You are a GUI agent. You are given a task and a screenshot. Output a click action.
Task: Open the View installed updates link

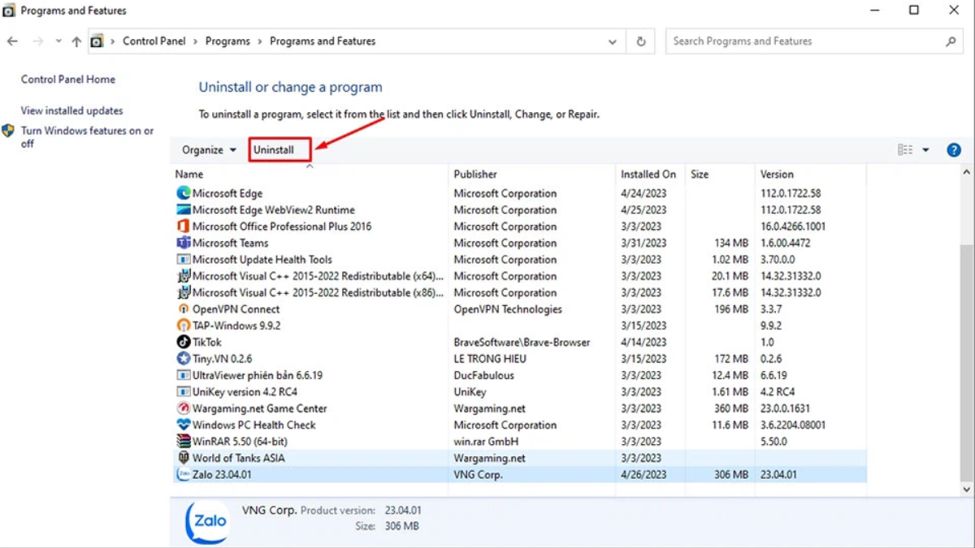pyautogui.click(x=72, y=110)
